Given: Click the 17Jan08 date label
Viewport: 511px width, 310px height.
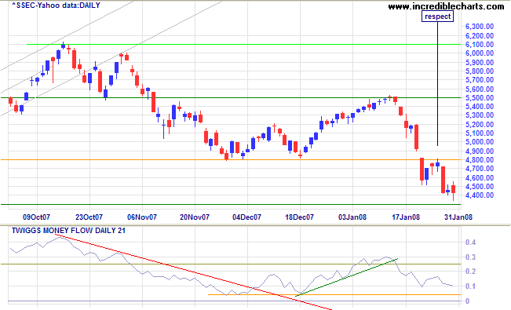Looking at the screenshot, I should click(x=406, y=217).
